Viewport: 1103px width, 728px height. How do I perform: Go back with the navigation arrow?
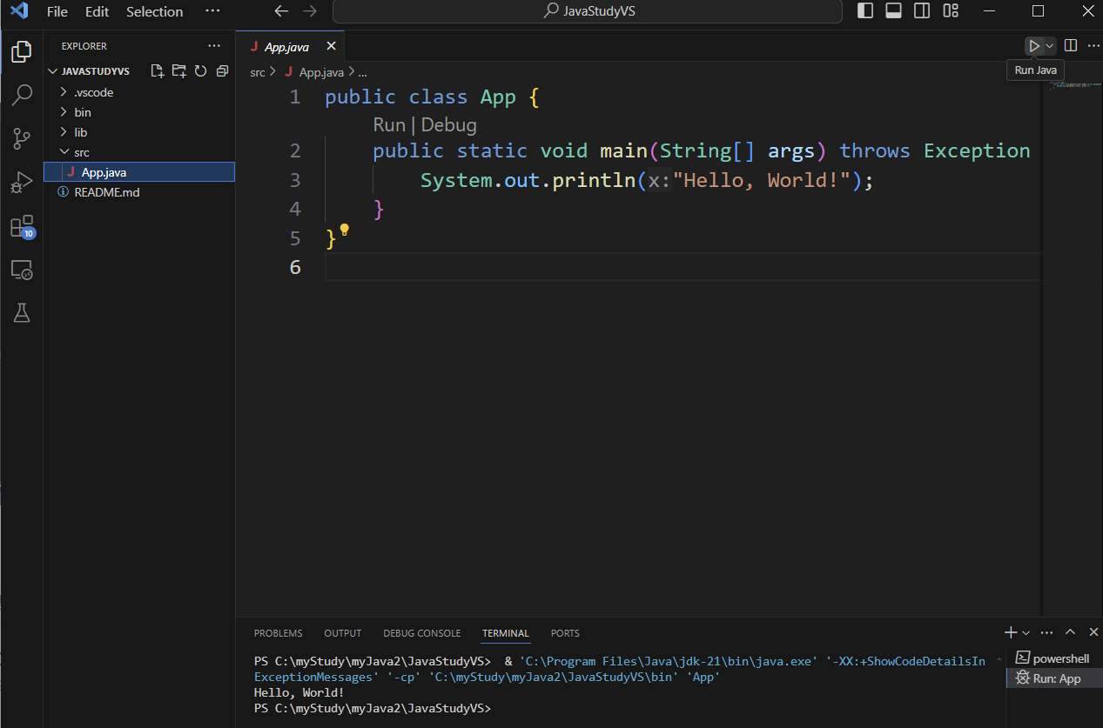[280, 11]
